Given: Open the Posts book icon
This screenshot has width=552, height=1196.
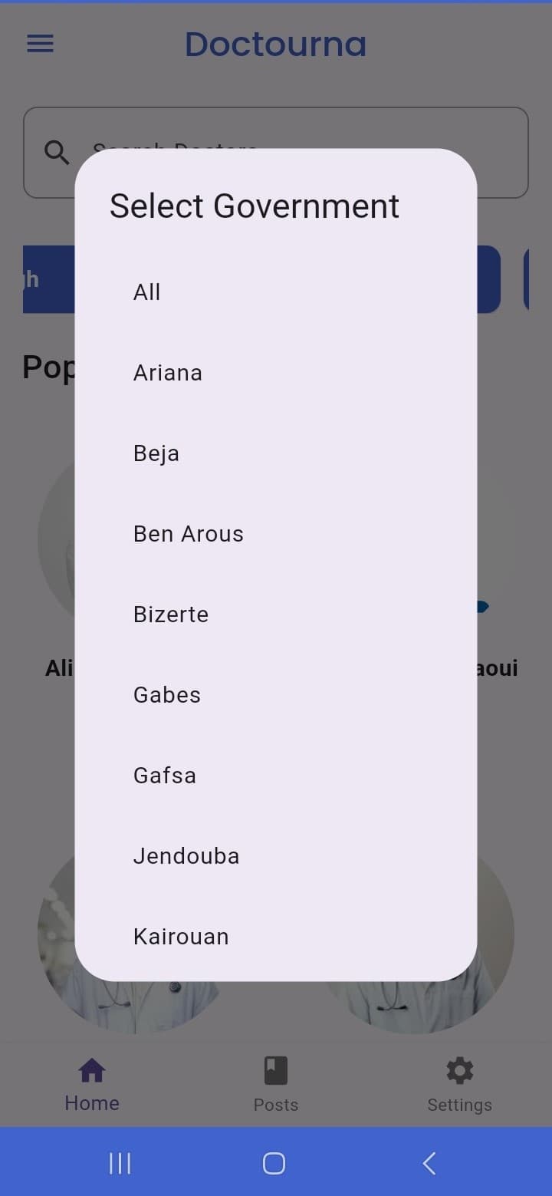Looking at the screenshot, I should point(276,1070).
